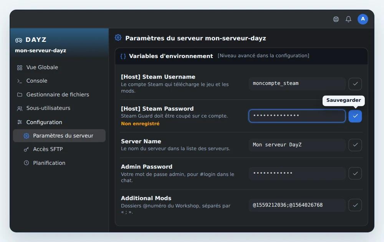Save the Additional Mods value

(x=355, y=205)
